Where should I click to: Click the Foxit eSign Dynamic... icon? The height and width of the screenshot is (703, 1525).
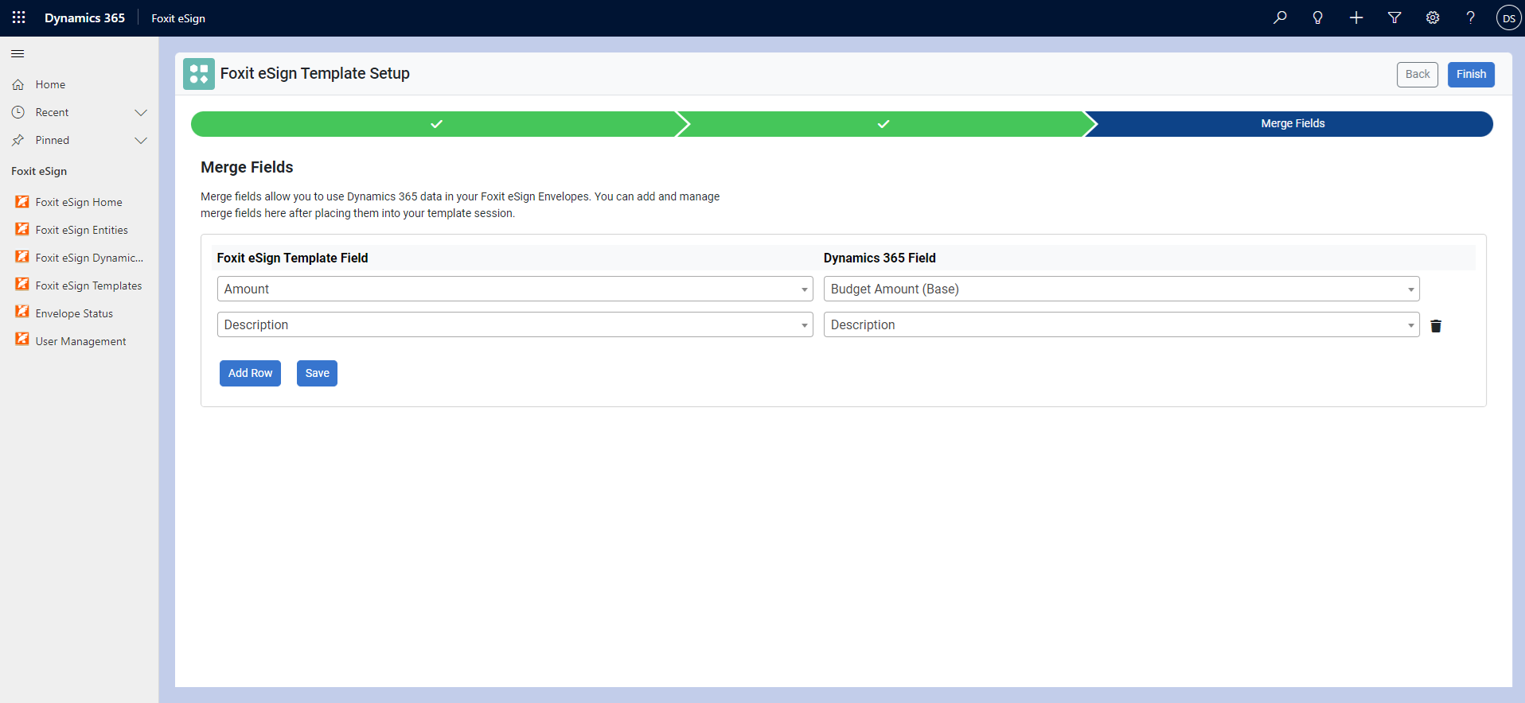coord(22,258)
